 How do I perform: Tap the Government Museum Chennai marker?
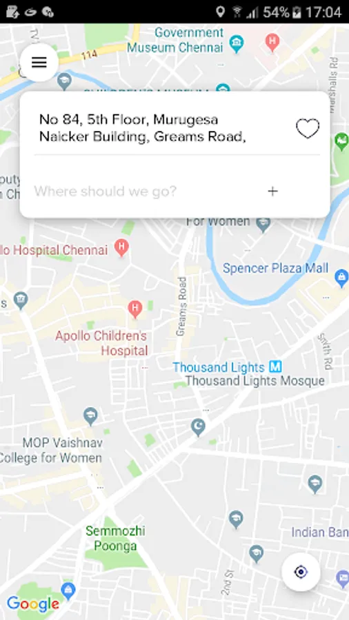pos(237,43)
